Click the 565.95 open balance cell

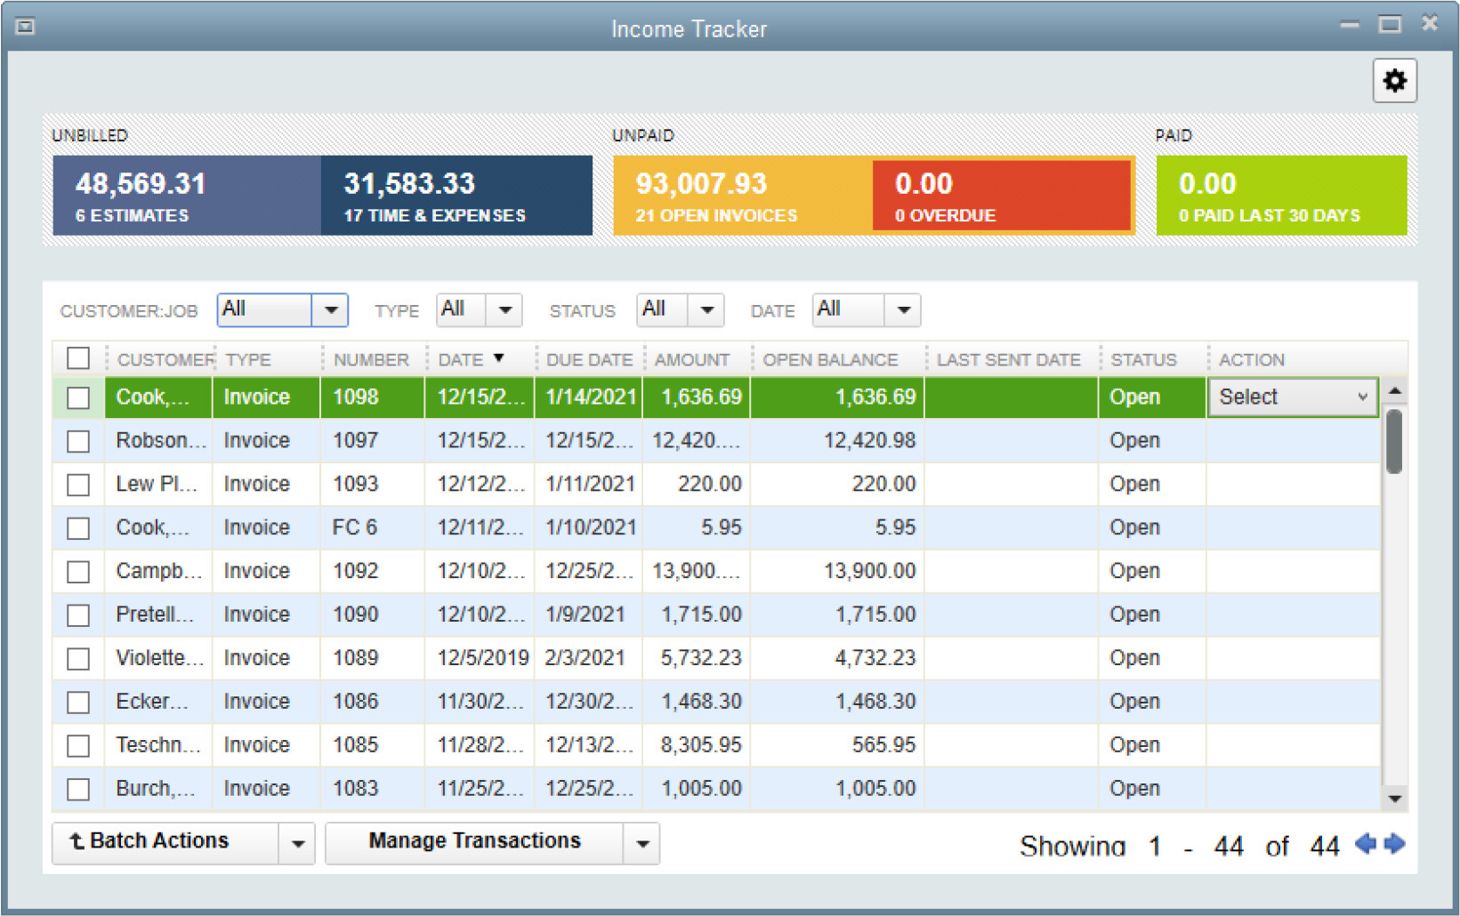(836, 745)
